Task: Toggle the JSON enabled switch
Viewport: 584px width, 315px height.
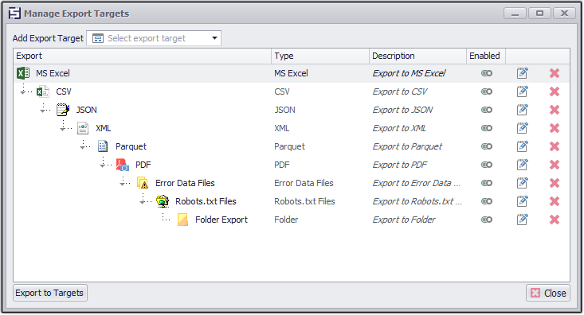Action: click(x=487, y=110)
